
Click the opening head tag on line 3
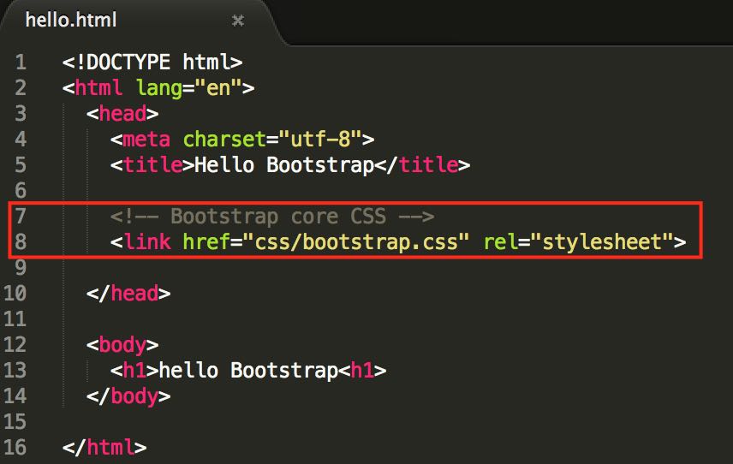point(122,114)
